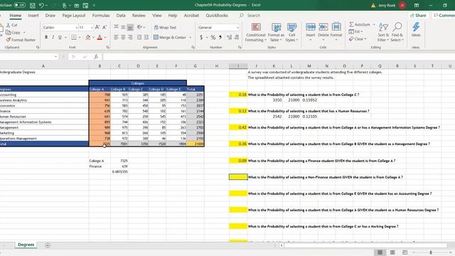Open the View tab
This screenshot has height=256, width=455.
pyautogui.click(x=157, y=16)
